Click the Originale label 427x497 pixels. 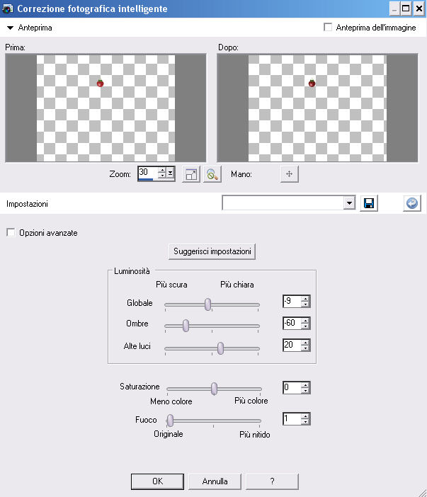click(x=169, y=434)
